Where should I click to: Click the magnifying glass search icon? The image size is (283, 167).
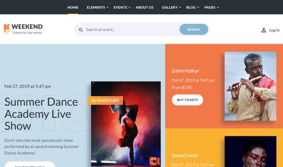pyautogui.click(x=81, y=30)
